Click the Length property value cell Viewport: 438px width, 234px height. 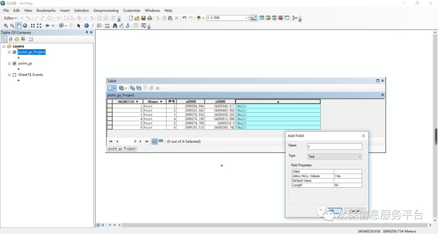[348, 185]
